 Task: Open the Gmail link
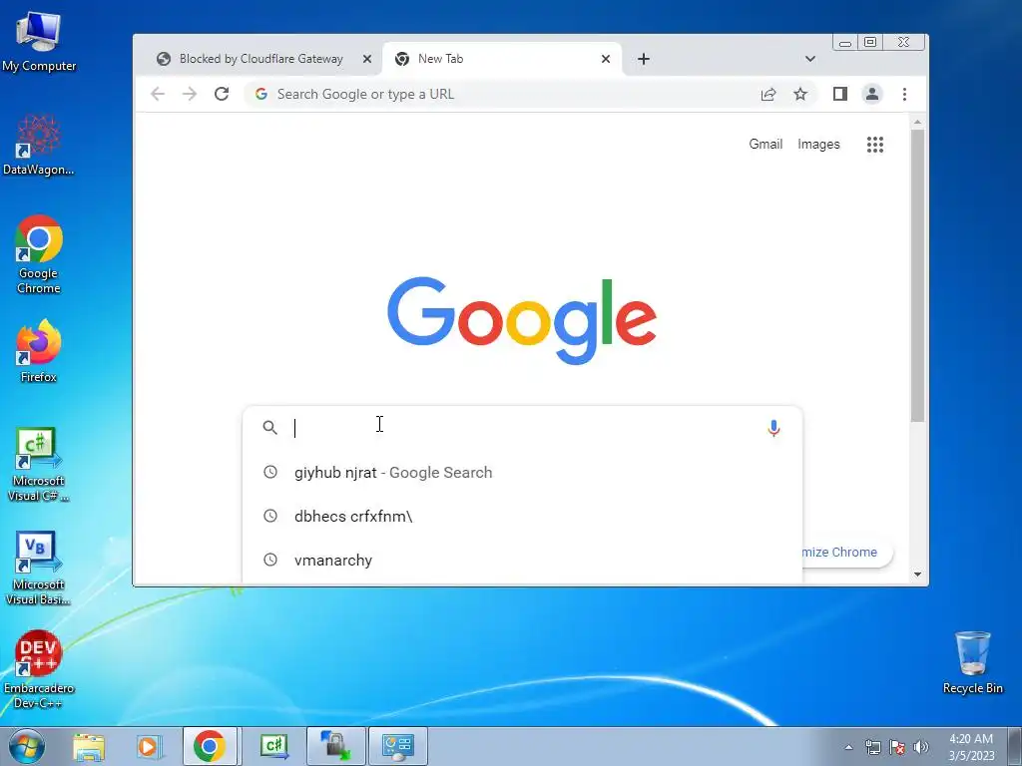click(766, 144)
